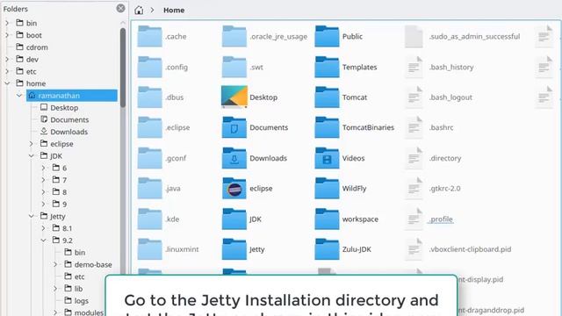
Task: Click the .cache folder icon
Action: (149, 36)
